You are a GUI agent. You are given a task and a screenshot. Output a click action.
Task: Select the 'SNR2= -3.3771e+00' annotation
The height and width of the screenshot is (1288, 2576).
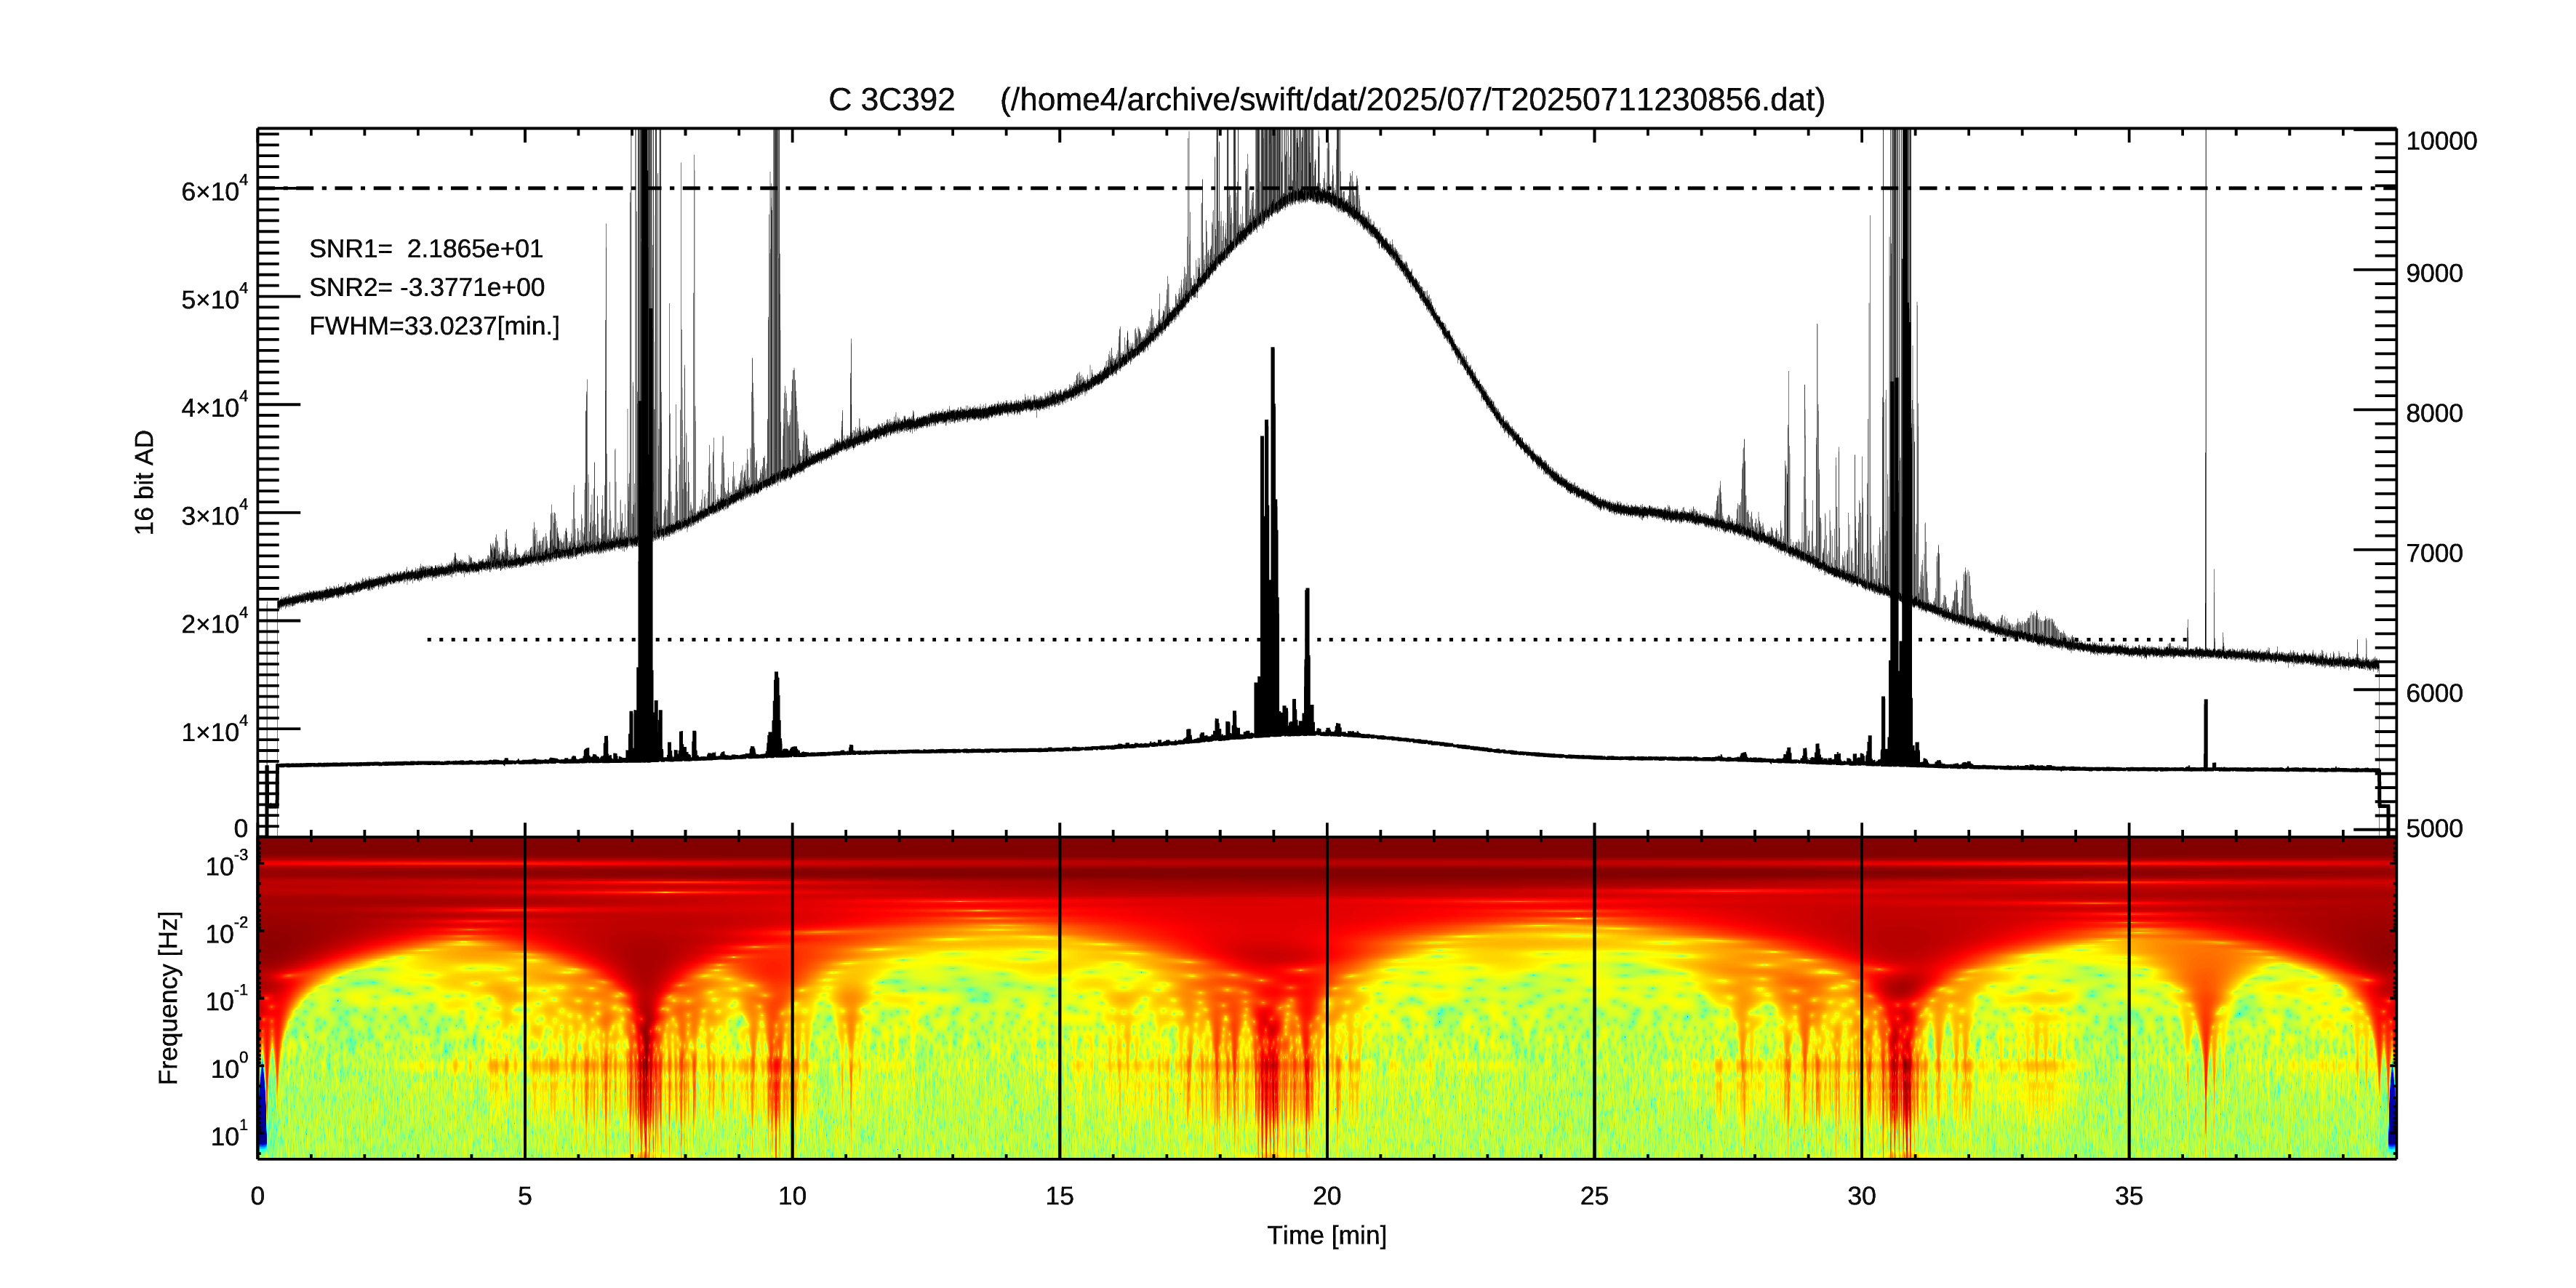(427, 288)
